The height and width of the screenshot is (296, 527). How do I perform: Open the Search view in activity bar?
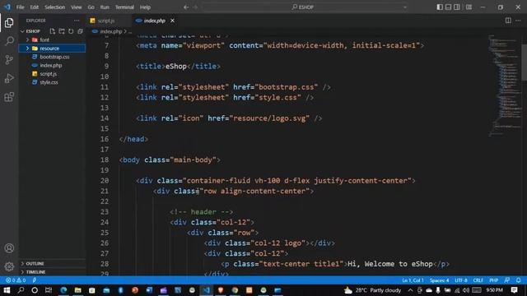click(9, 41)
